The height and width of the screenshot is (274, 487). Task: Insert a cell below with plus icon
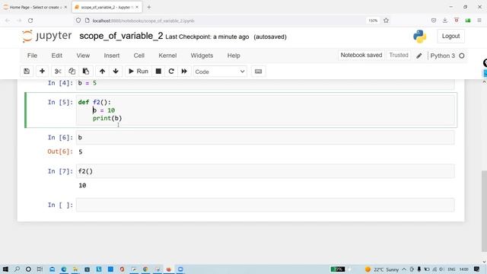[x=42, y=72]
